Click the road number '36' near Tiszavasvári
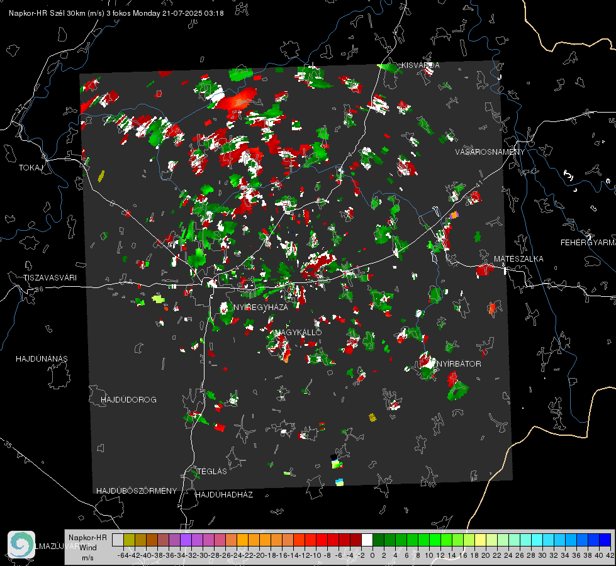The image size is (616, 566). point(39,289)
